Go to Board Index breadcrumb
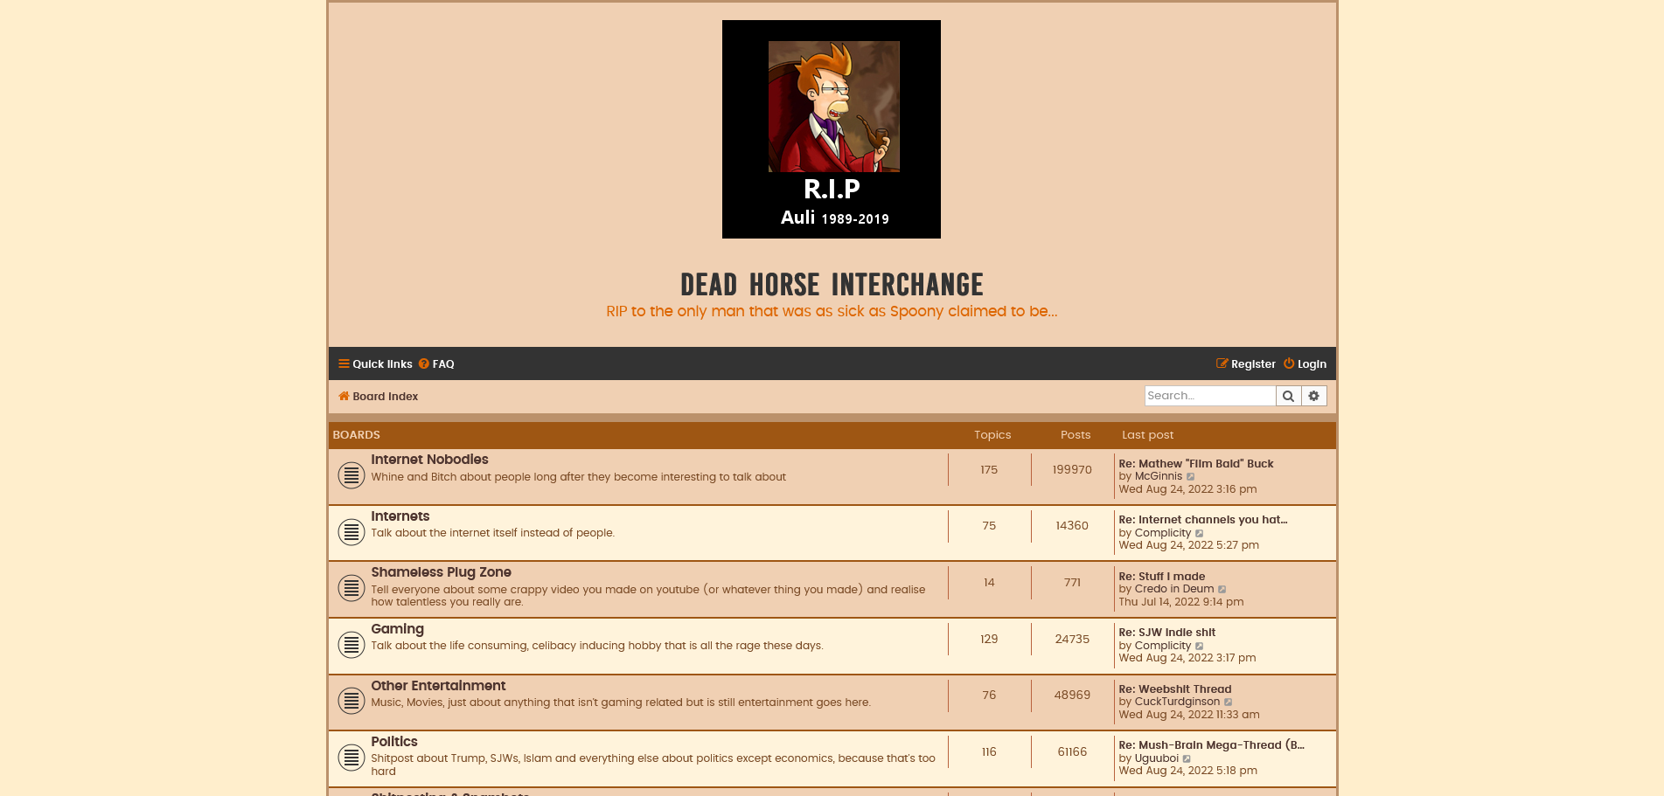The width and height of the screenshot is (1664, 796). [x=379, y=397]
